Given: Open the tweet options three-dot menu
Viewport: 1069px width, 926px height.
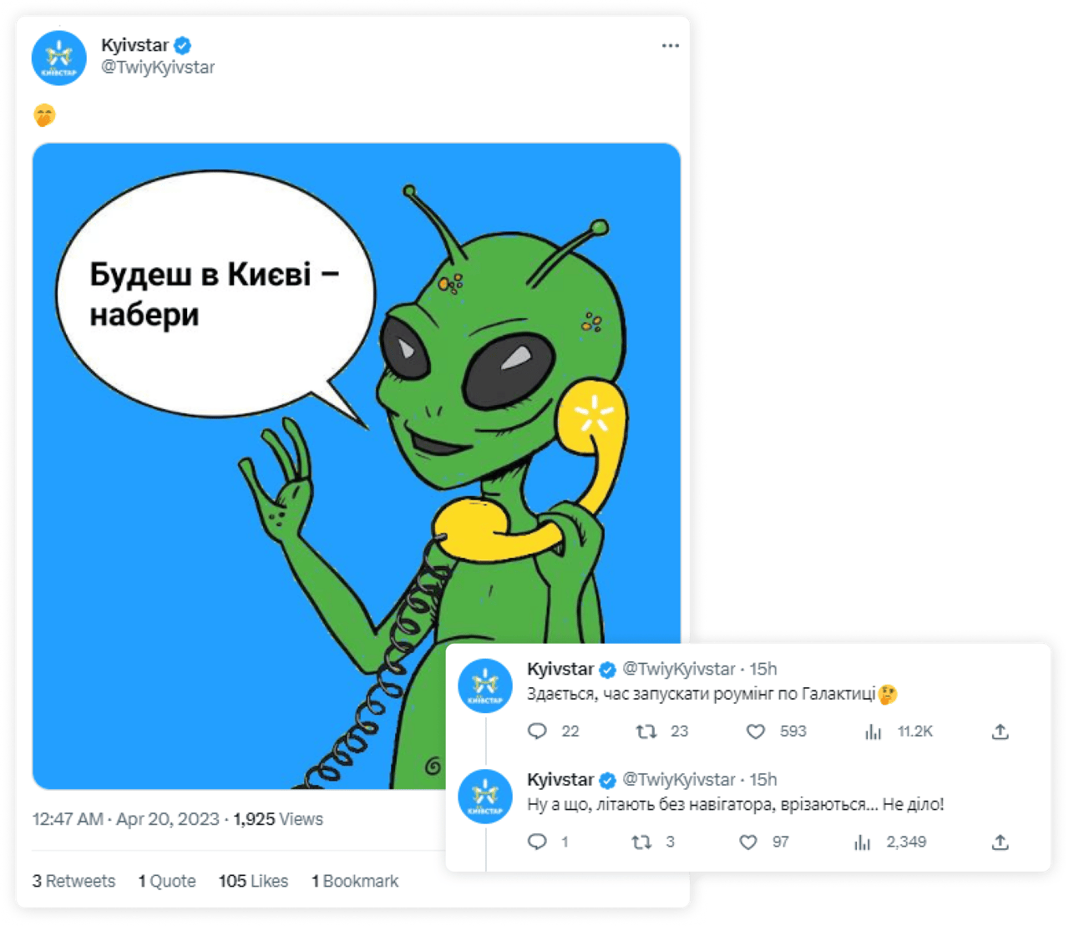Looking at the screenshot, I should click(670, 46).
